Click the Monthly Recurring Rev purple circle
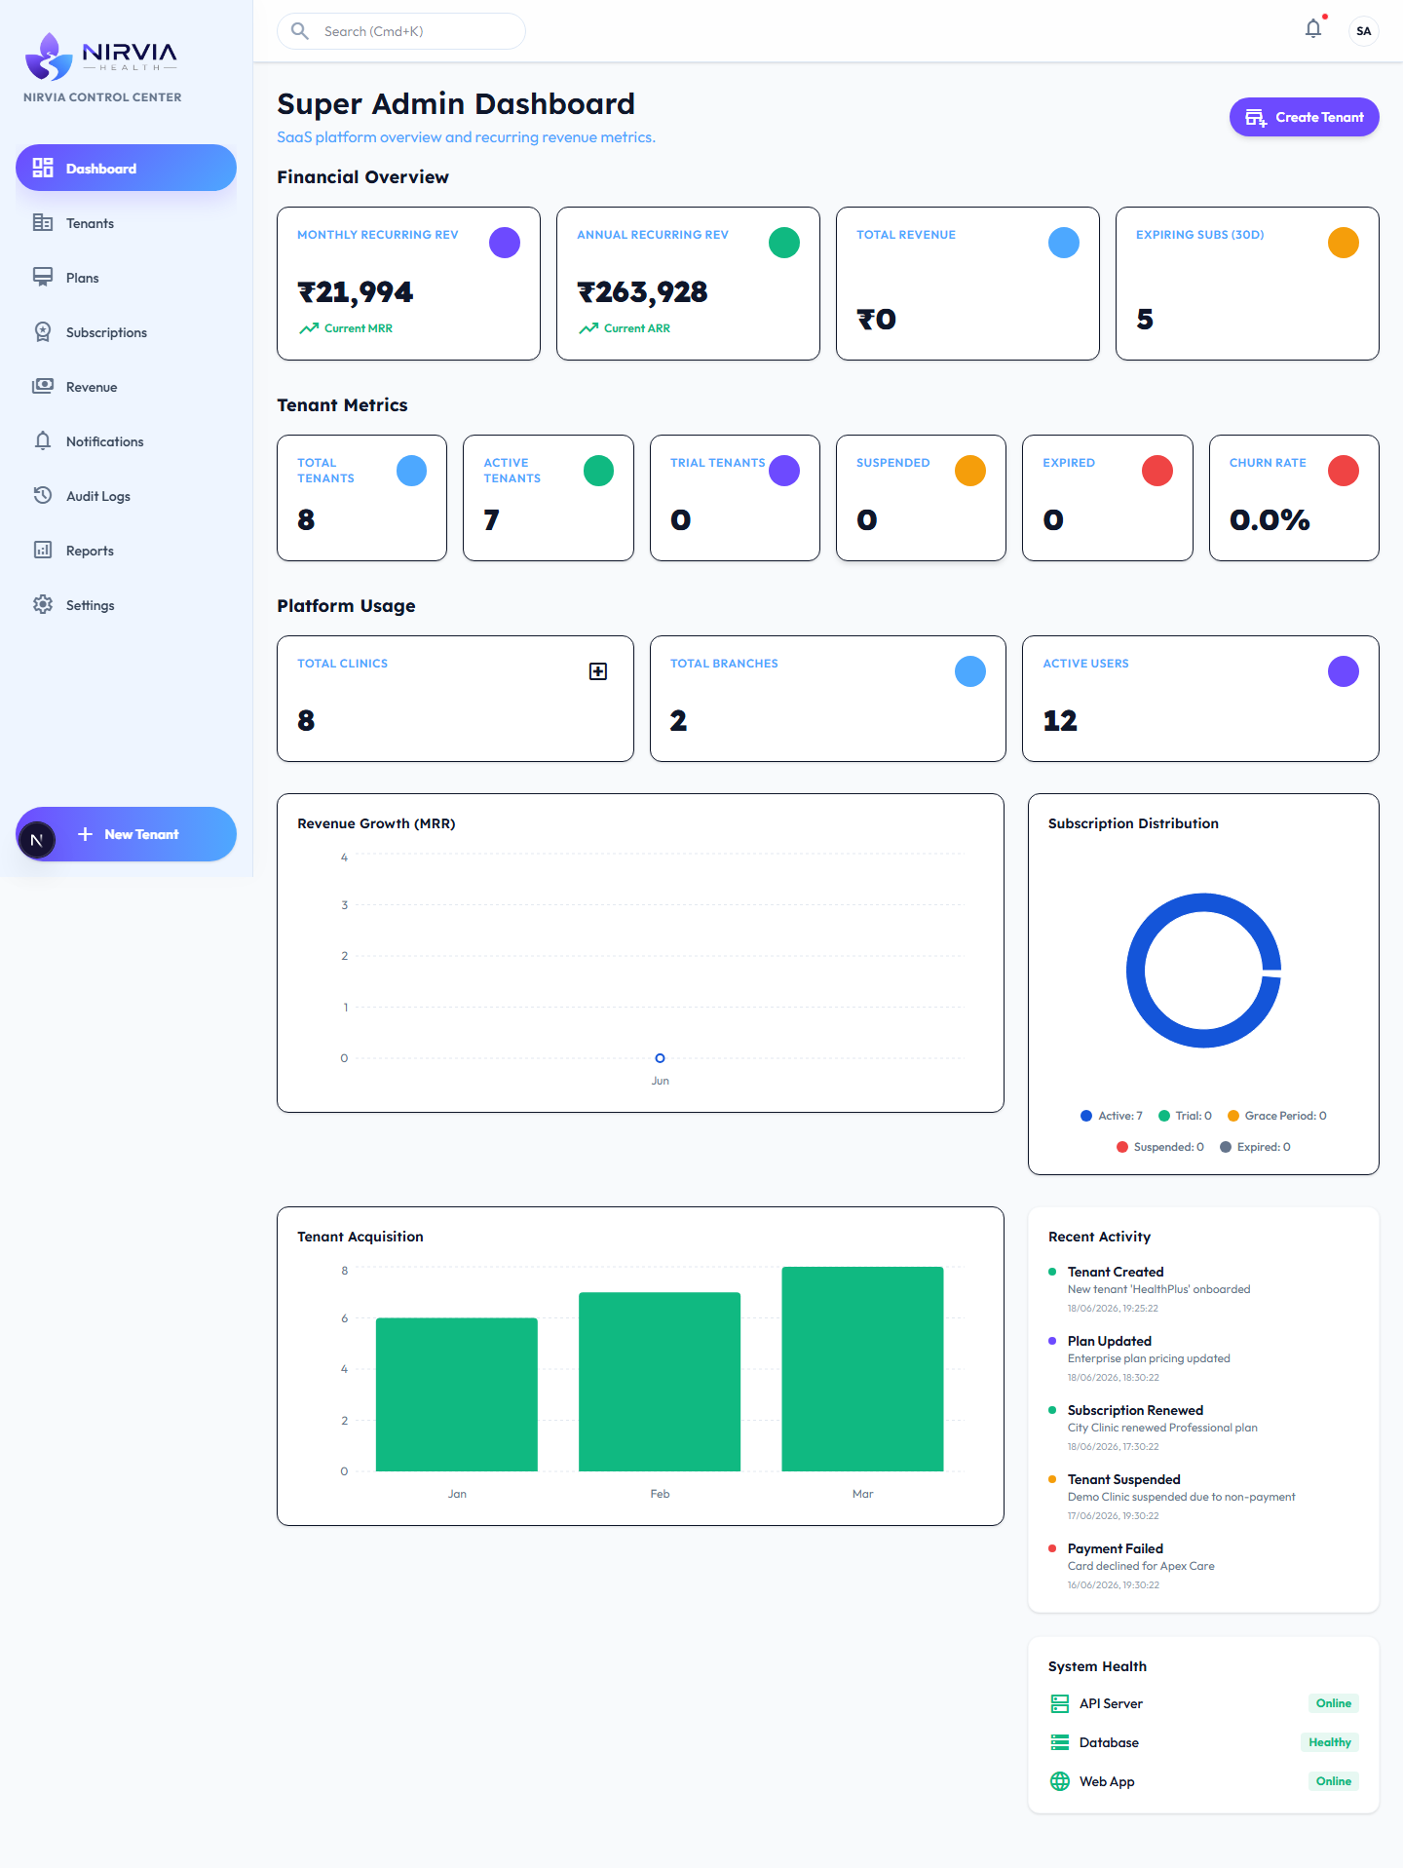1403x1868 pixels. pos(505,243)
